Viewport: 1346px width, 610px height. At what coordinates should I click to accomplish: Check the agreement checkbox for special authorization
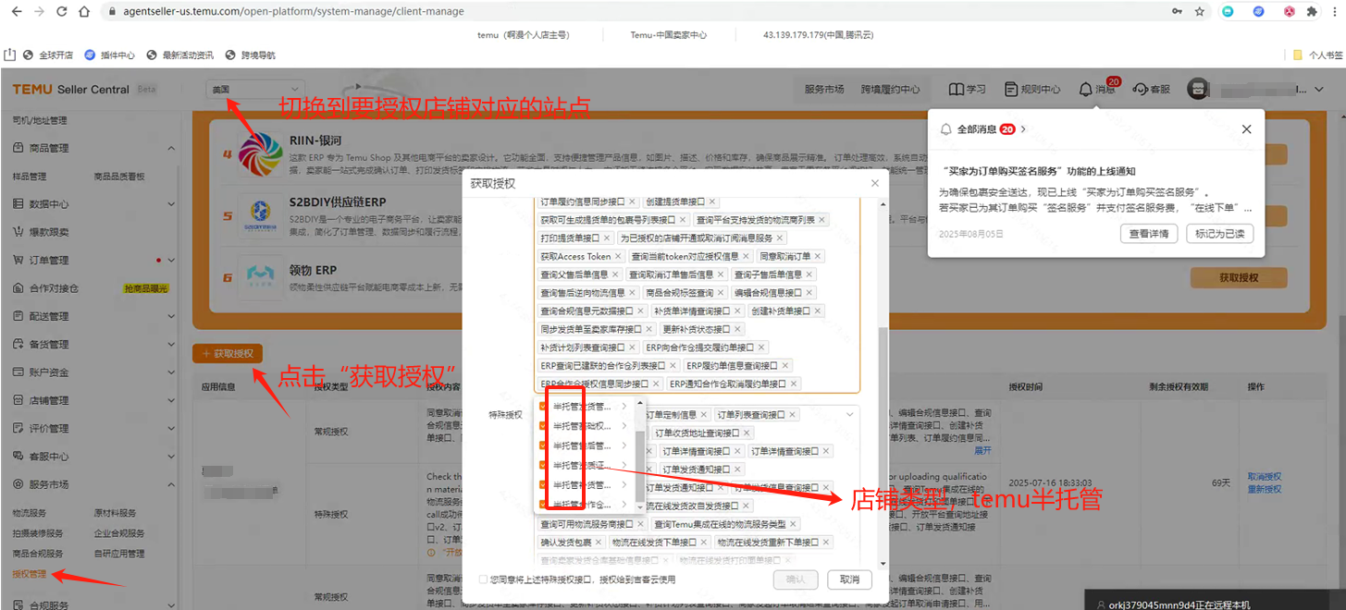coord(483,579)
